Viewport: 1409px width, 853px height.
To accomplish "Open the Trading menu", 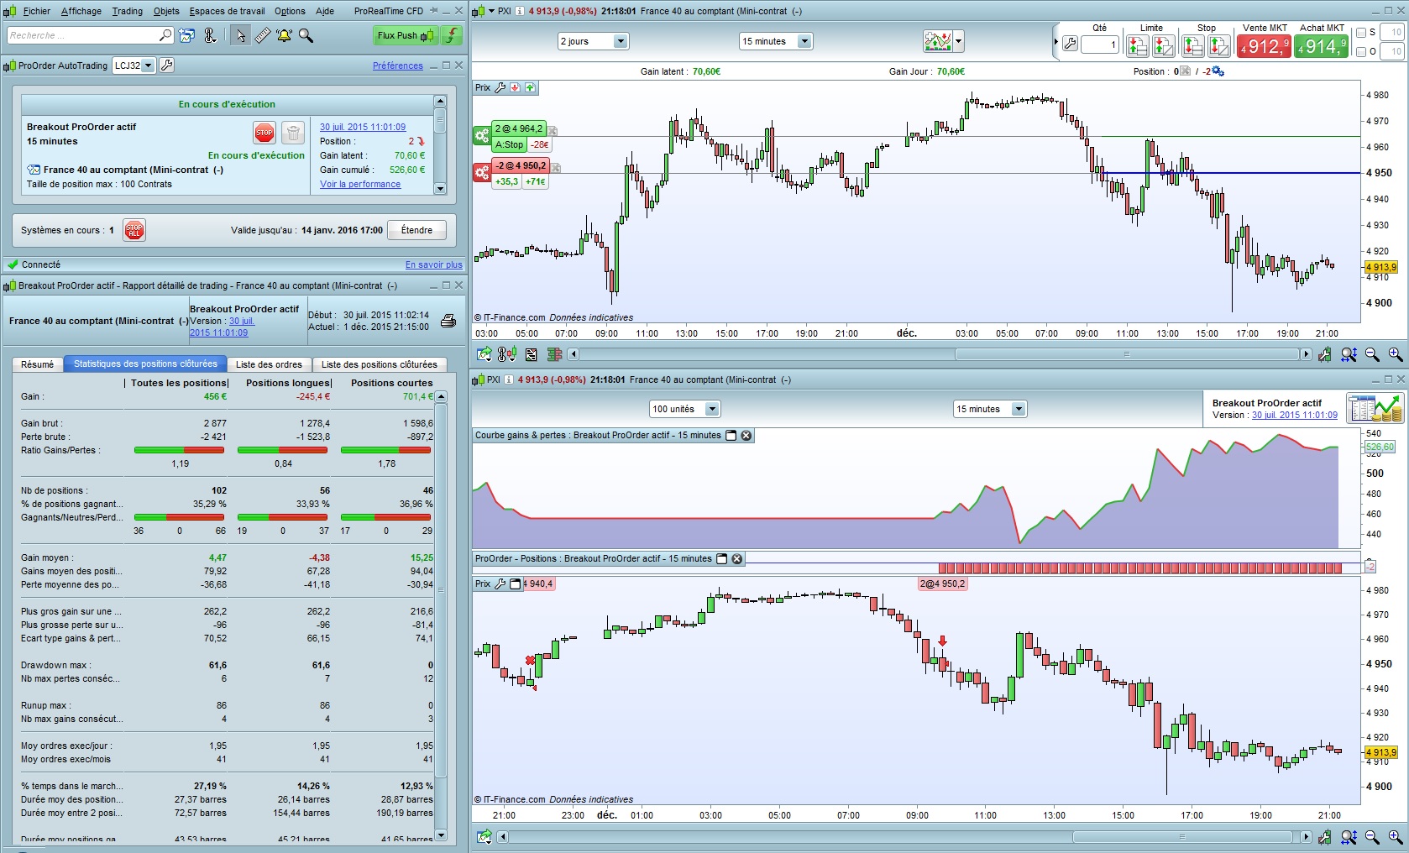I will [128, 11].
